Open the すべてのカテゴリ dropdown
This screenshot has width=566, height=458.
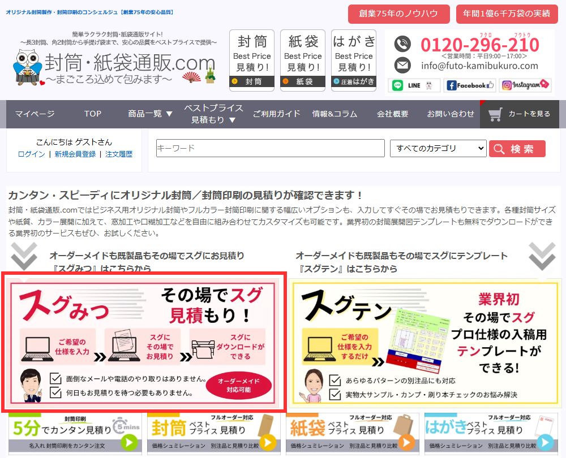pos(438,149)
